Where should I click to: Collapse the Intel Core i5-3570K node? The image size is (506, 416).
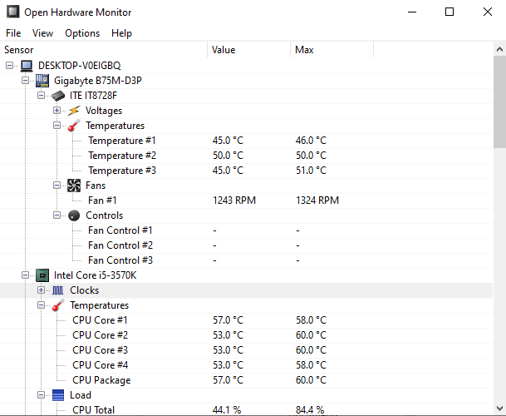pyautogui.click(x=25, y=275)
